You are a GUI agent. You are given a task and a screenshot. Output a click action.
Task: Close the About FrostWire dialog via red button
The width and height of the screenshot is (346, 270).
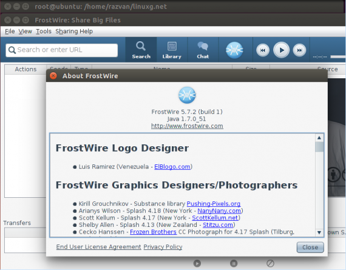pos(53,76)
